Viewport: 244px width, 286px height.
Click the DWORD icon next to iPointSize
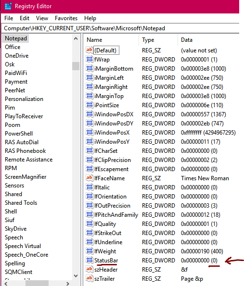(x=89, y=105)
